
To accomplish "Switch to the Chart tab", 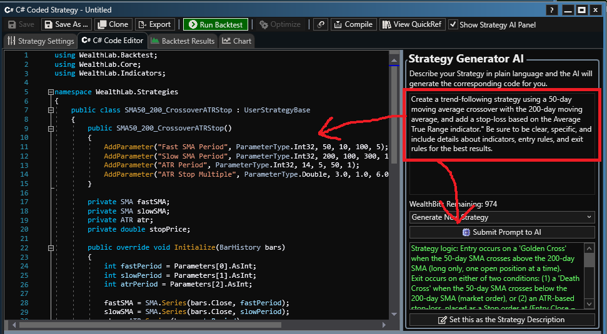I will point(236,41).
